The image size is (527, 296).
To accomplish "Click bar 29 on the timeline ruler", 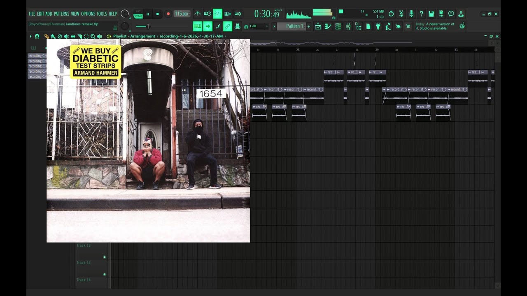I will 377,50.
